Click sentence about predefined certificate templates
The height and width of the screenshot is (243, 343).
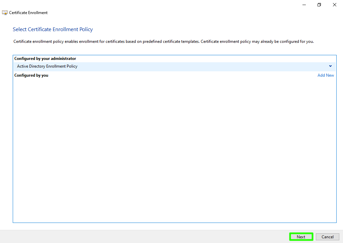[x=106, y=42]
